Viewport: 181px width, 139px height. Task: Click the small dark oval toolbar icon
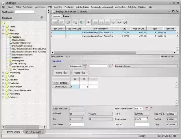[88, 22]
